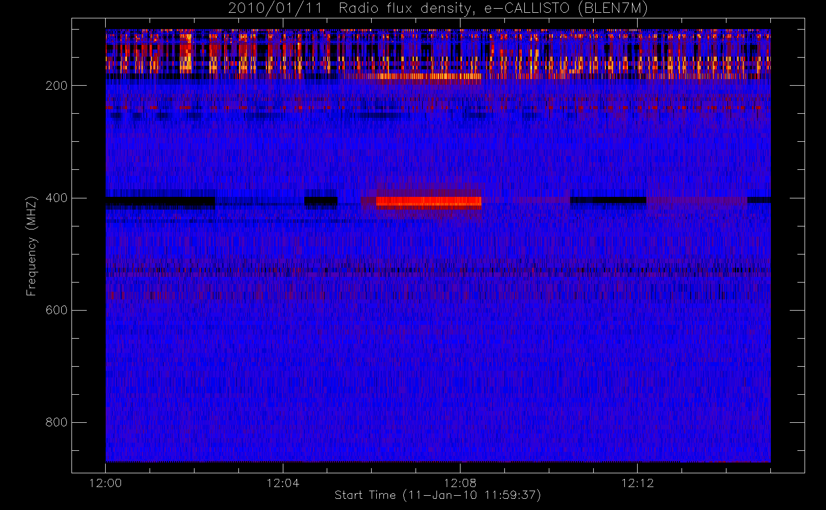
Task: Click the 'Start Time (11-Jan-10 11:59:37)' label
Action: [x=438, y=495]
